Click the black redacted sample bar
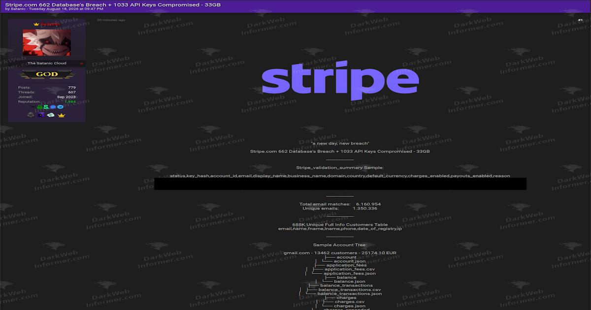Image resolution: width=591 pixels, height=310 pixels. click(x=340, y=184)
